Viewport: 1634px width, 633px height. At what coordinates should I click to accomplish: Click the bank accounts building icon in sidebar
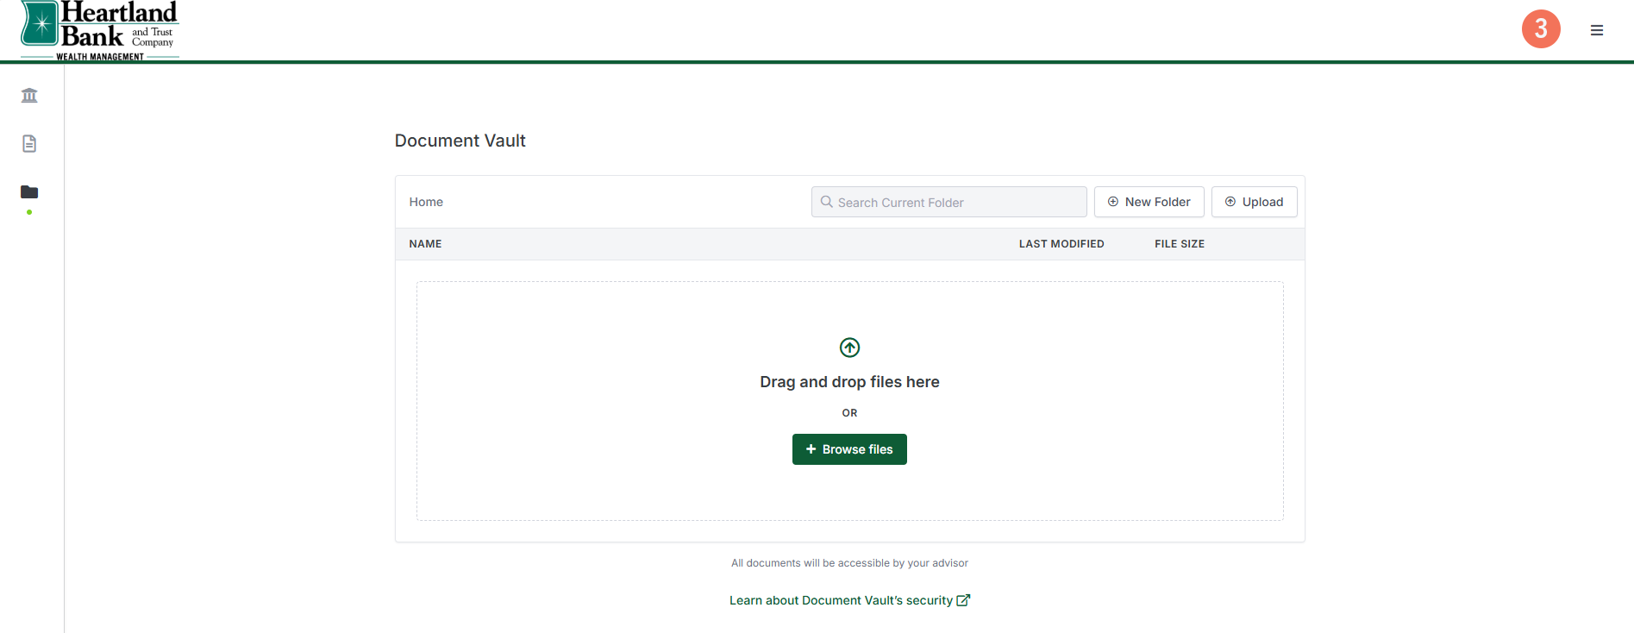[x=29, y=95]
